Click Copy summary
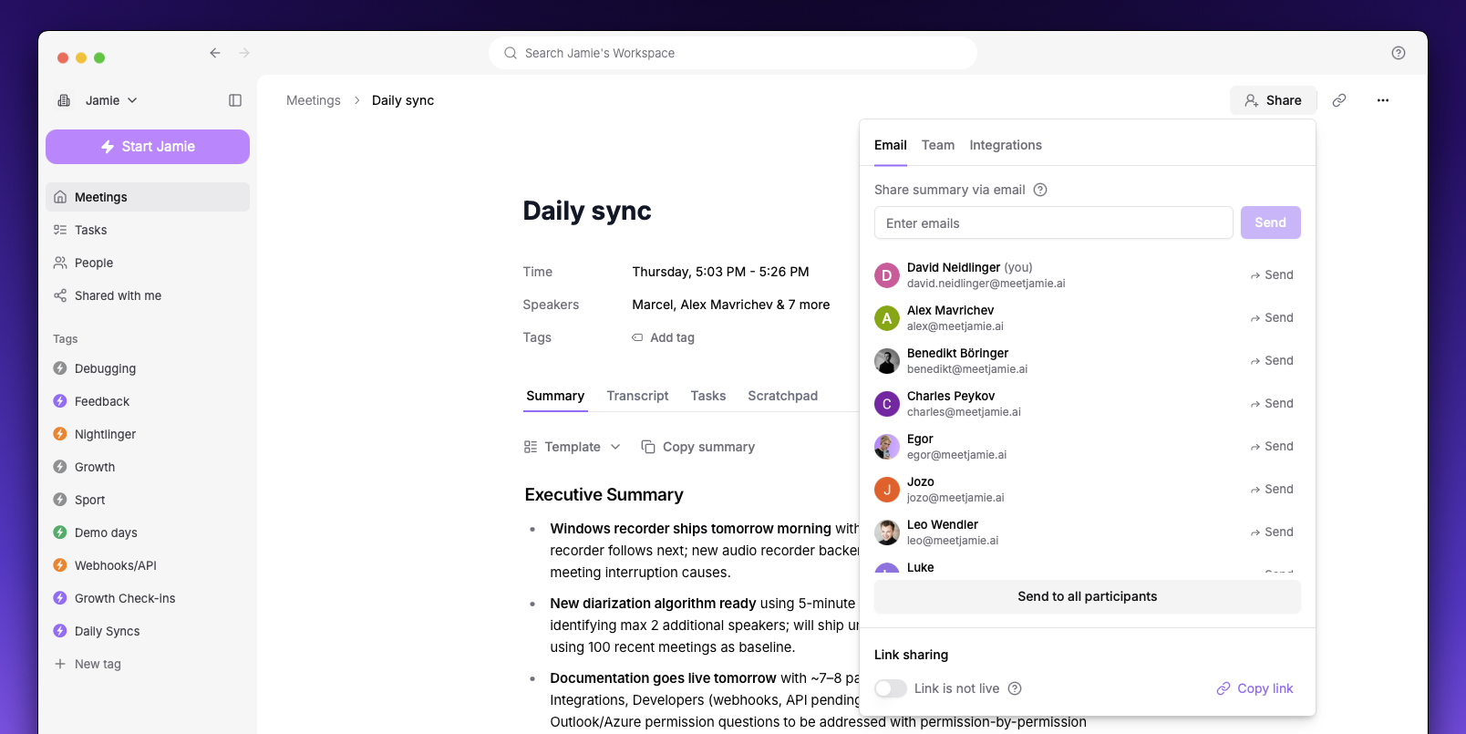The width and height of the screenshot is (1466, 734). [x=698, y=447]
